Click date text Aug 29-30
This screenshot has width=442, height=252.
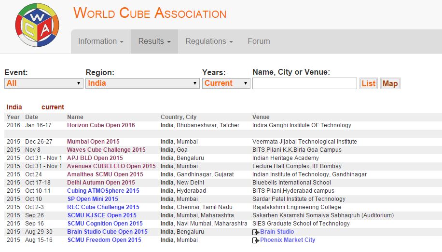coord(39,231)
